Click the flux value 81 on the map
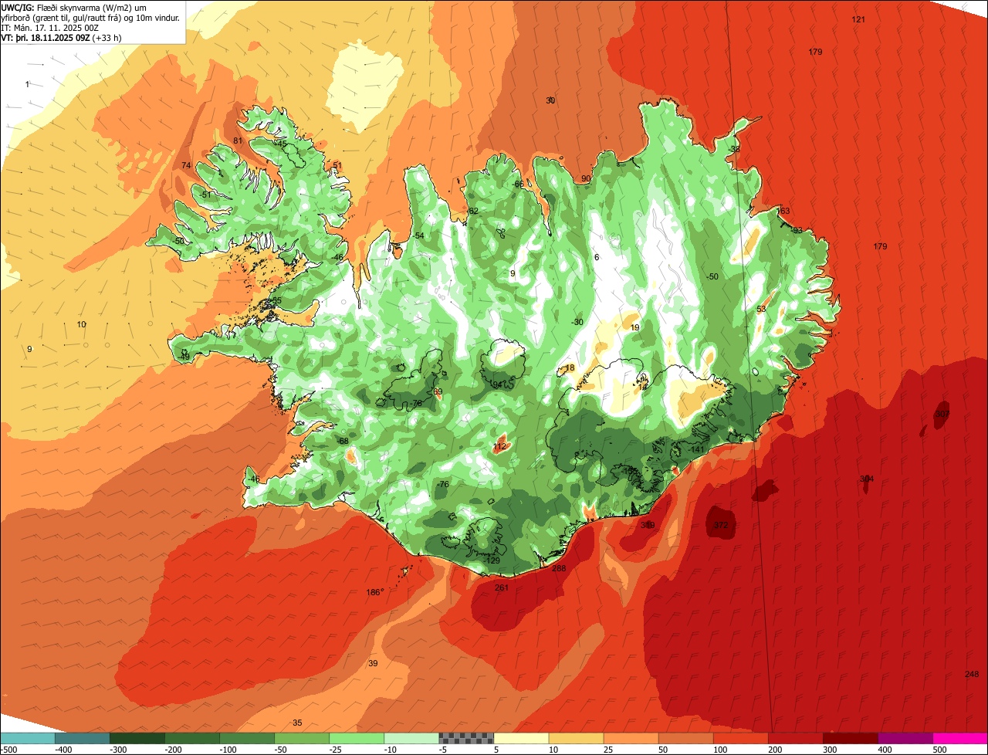The height and width of the screenshot is (755, 988). click(238, 141)
